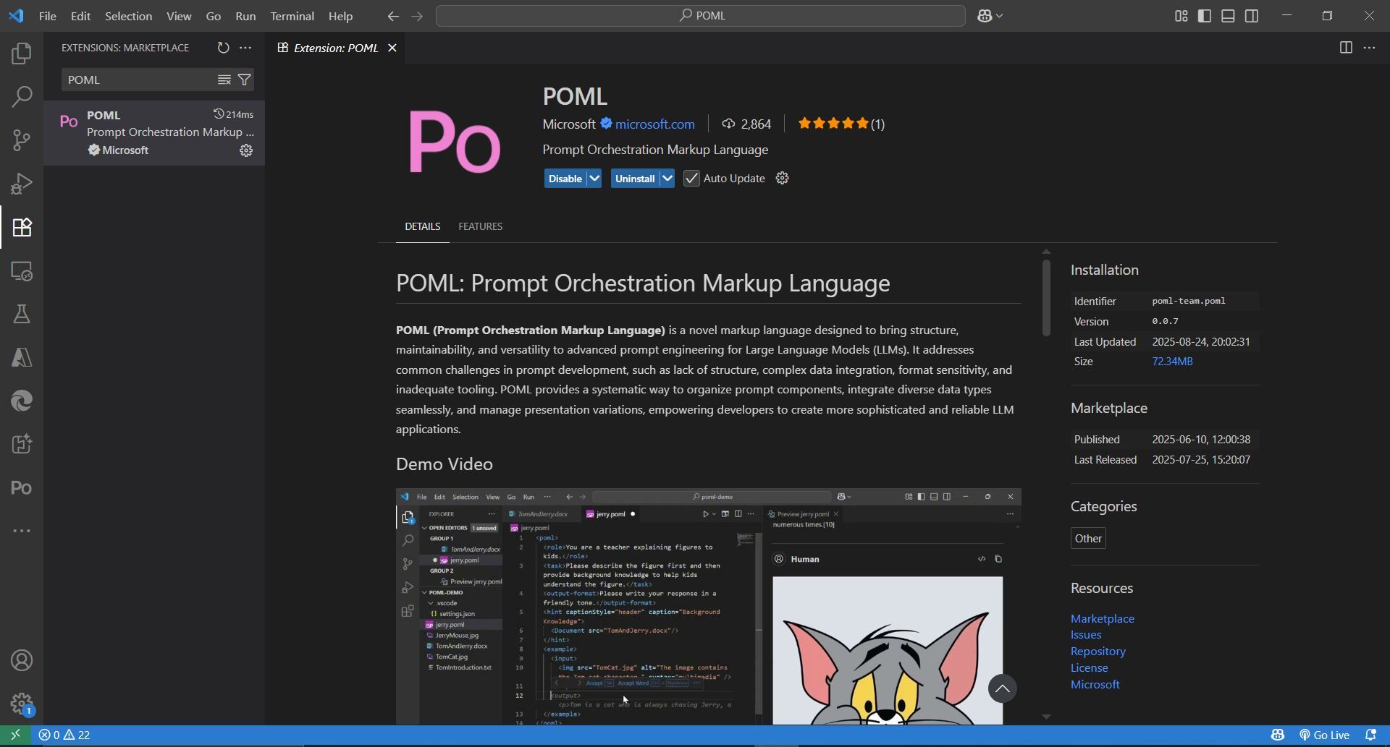
Task: Open the Selection menu
Action: coord(128,16)
